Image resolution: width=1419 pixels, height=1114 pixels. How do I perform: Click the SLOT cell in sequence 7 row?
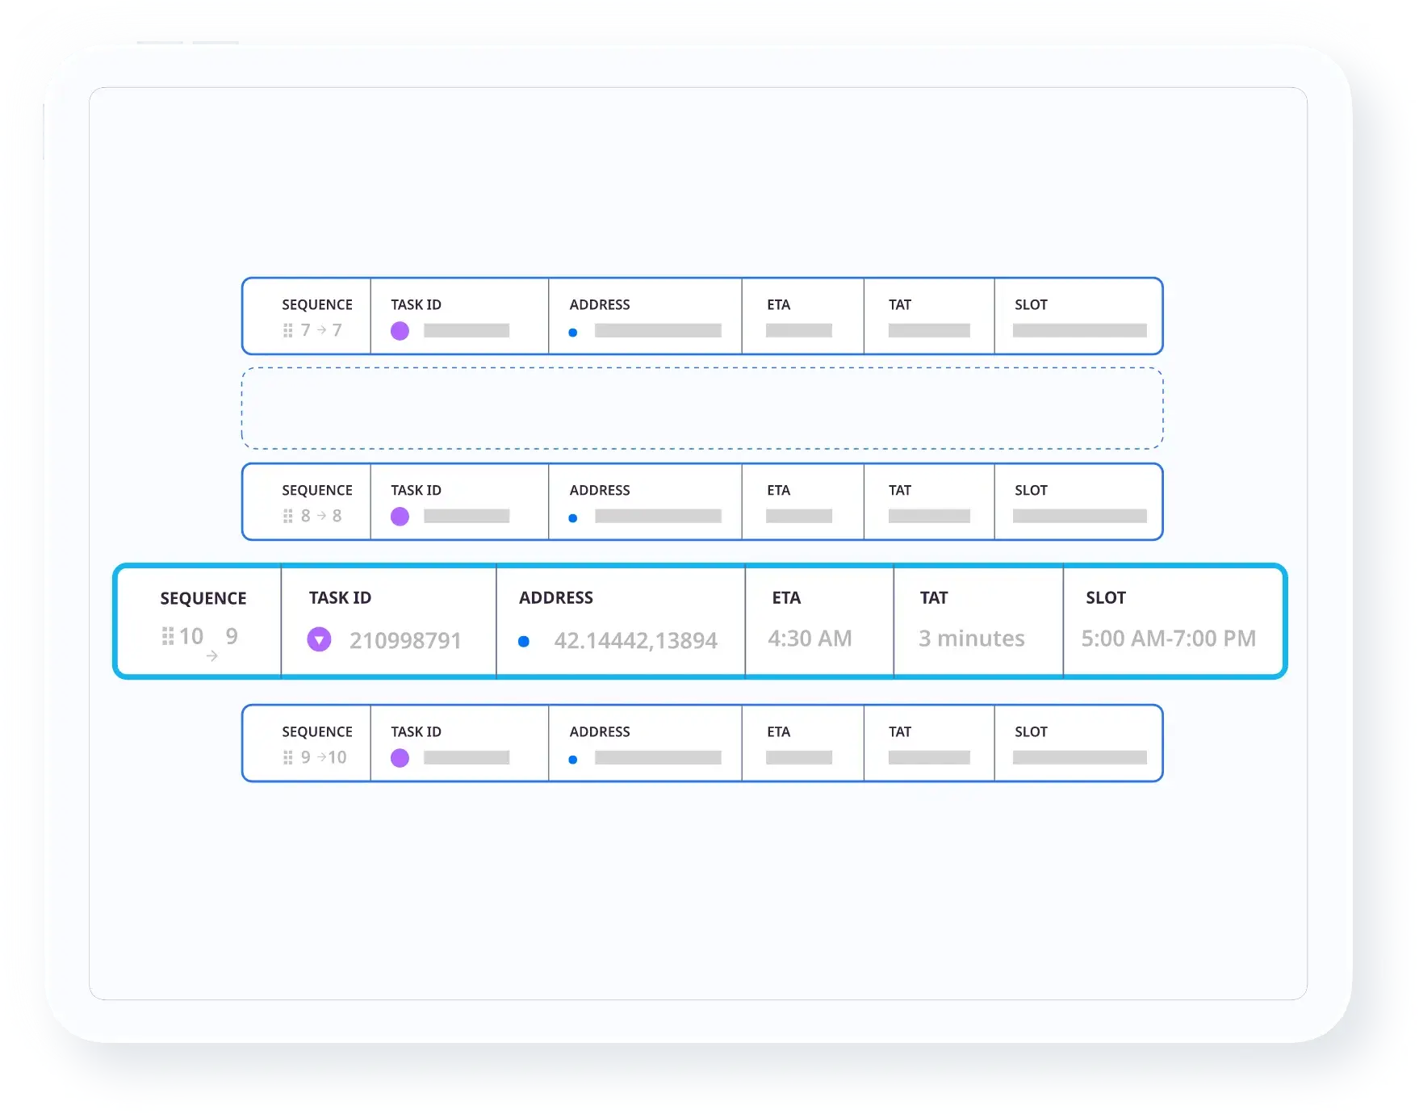pyautogui.click(x=1078, y=316)
